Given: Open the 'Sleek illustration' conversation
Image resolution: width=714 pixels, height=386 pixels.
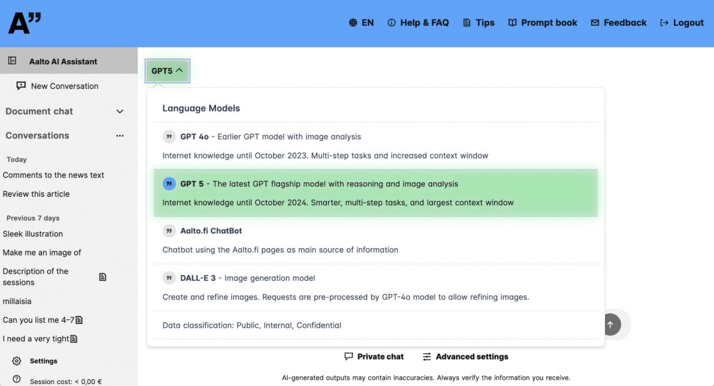Looking at the screenshot, I should click(33, 234).
